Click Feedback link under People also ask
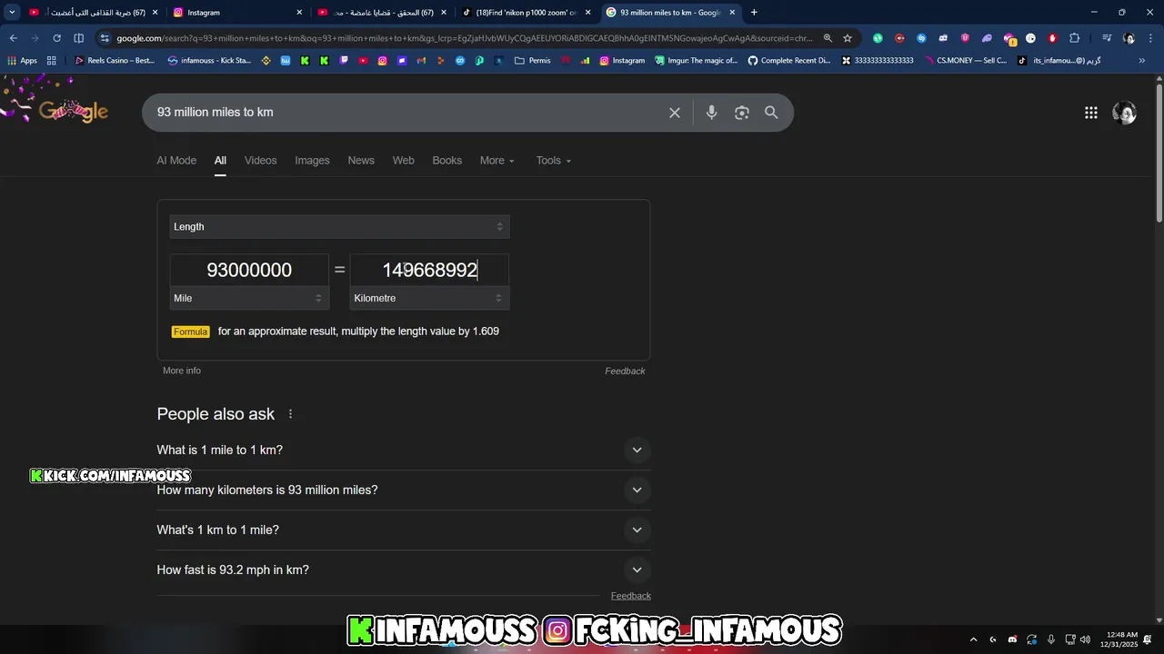 click(x=631, y=596)
